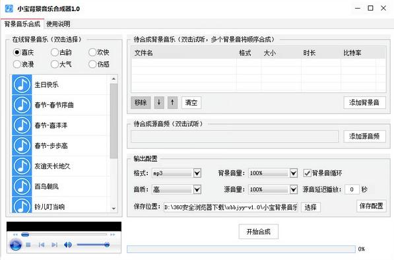394x260 pixels.
Task: Click the rewind arrows on seek bar
Action: (16, 235)
